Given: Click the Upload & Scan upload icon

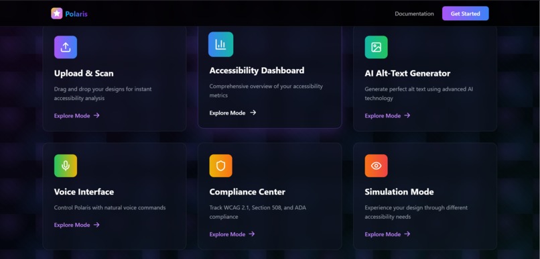Looking at the screenshot, I should tap(66, 47).
